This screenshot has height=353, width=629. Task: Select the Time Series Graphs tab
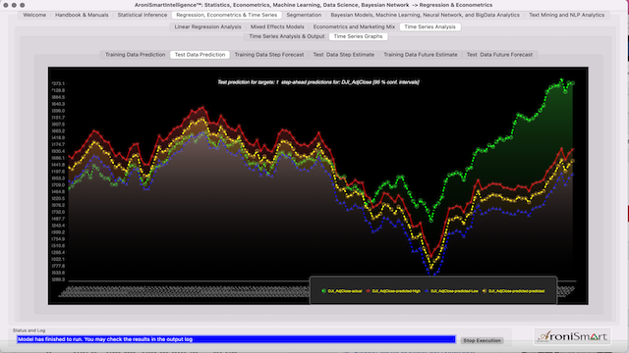358,36
